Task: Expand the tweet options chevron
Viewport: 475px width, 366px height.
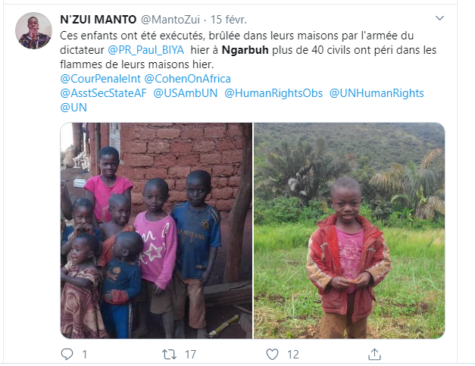Action: 439,18
